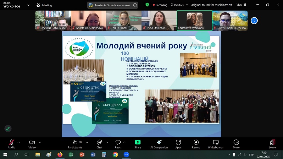Click Original sound for musicians: off
The height and width of the screenshot is (159, 283).
click(211, 5)
